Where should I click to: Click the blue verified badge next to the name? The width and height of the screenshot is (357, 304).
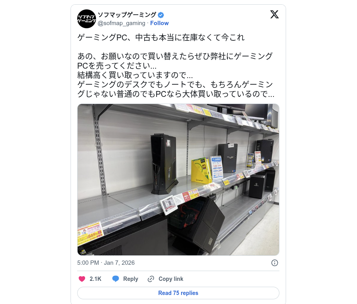pos(161,15)
